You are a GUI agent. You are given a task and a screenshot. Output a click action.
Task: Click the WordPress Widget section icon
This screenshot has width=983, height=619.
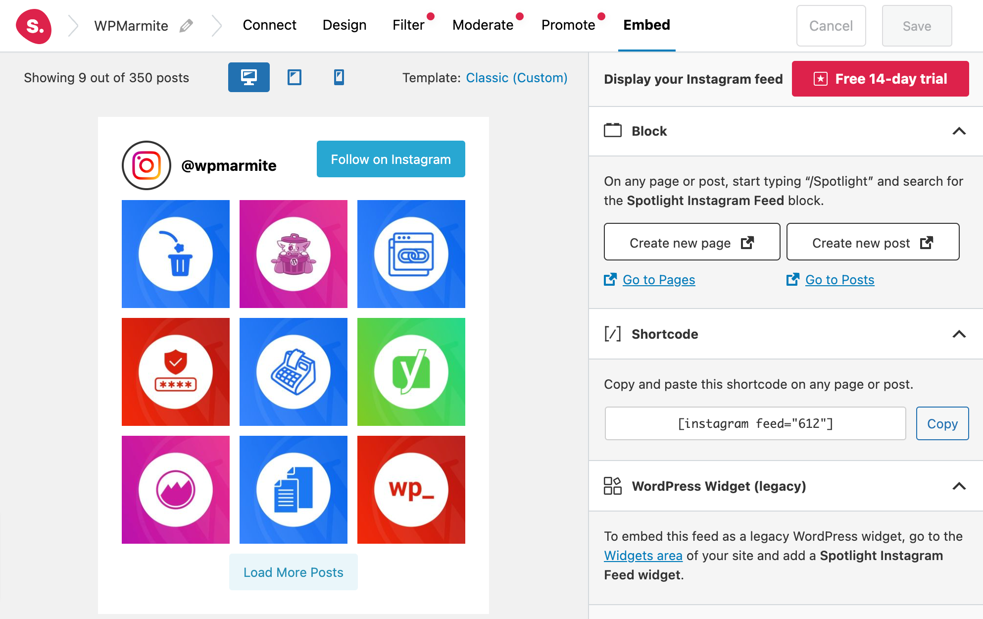click(x=613, y=486)
